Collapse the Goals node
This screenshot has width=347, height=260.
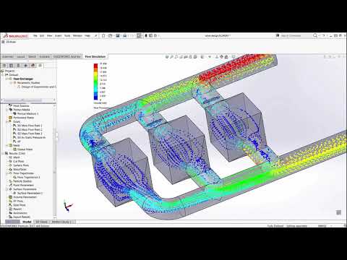point(7,122)
